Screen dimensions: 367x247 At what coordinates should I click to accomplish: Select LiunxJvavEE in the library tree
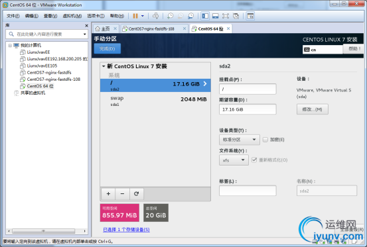pyautogui.click(x=38, y=52)
